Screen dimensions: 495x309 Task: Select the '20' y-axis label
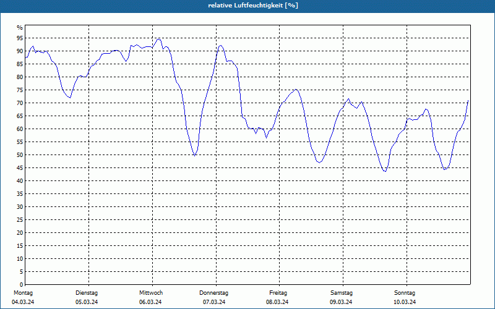(x=20, y=233)
